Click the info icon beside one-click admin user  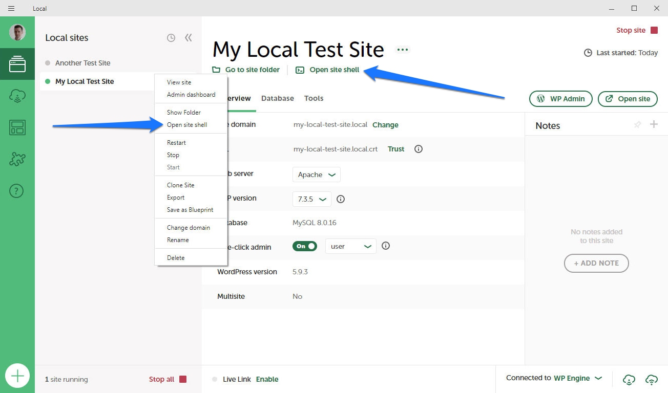tap(386, 246)
